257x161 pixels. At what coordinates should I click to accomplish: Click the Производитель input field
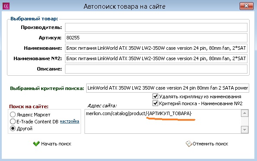click(156, 28)
